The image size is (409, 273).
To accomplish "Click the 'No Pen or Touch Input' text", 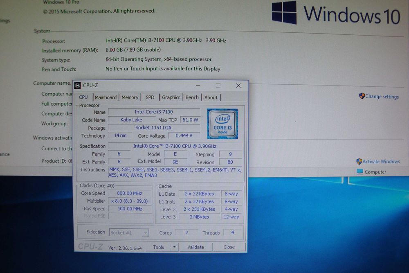I will click(163, 69).
